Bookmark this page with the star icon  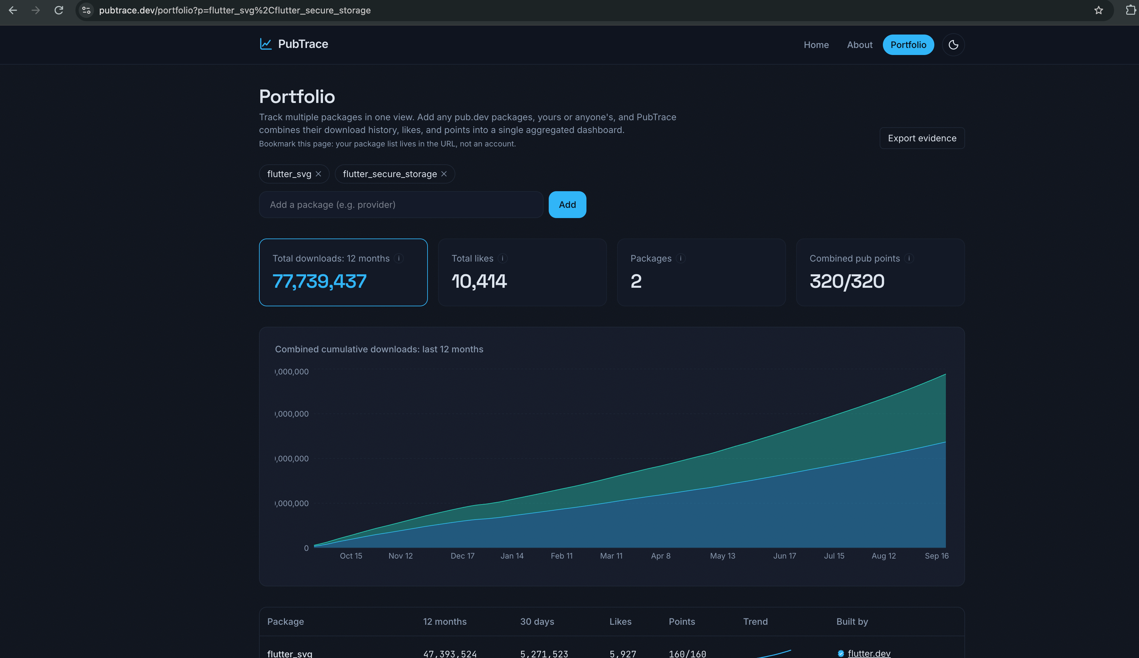point(1099,10)
